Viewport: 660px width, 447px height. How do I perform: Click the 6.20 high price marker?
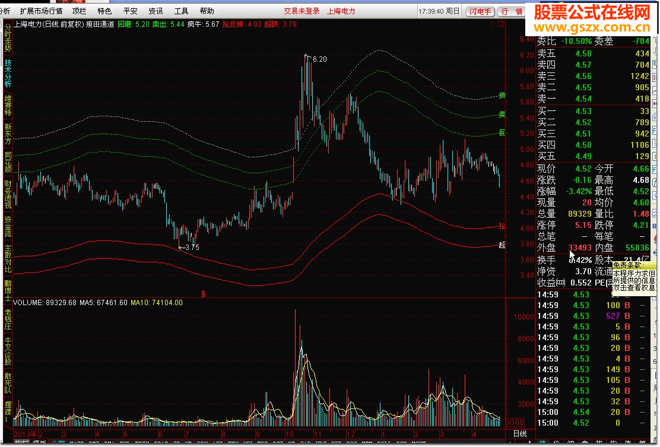(319, 59)
